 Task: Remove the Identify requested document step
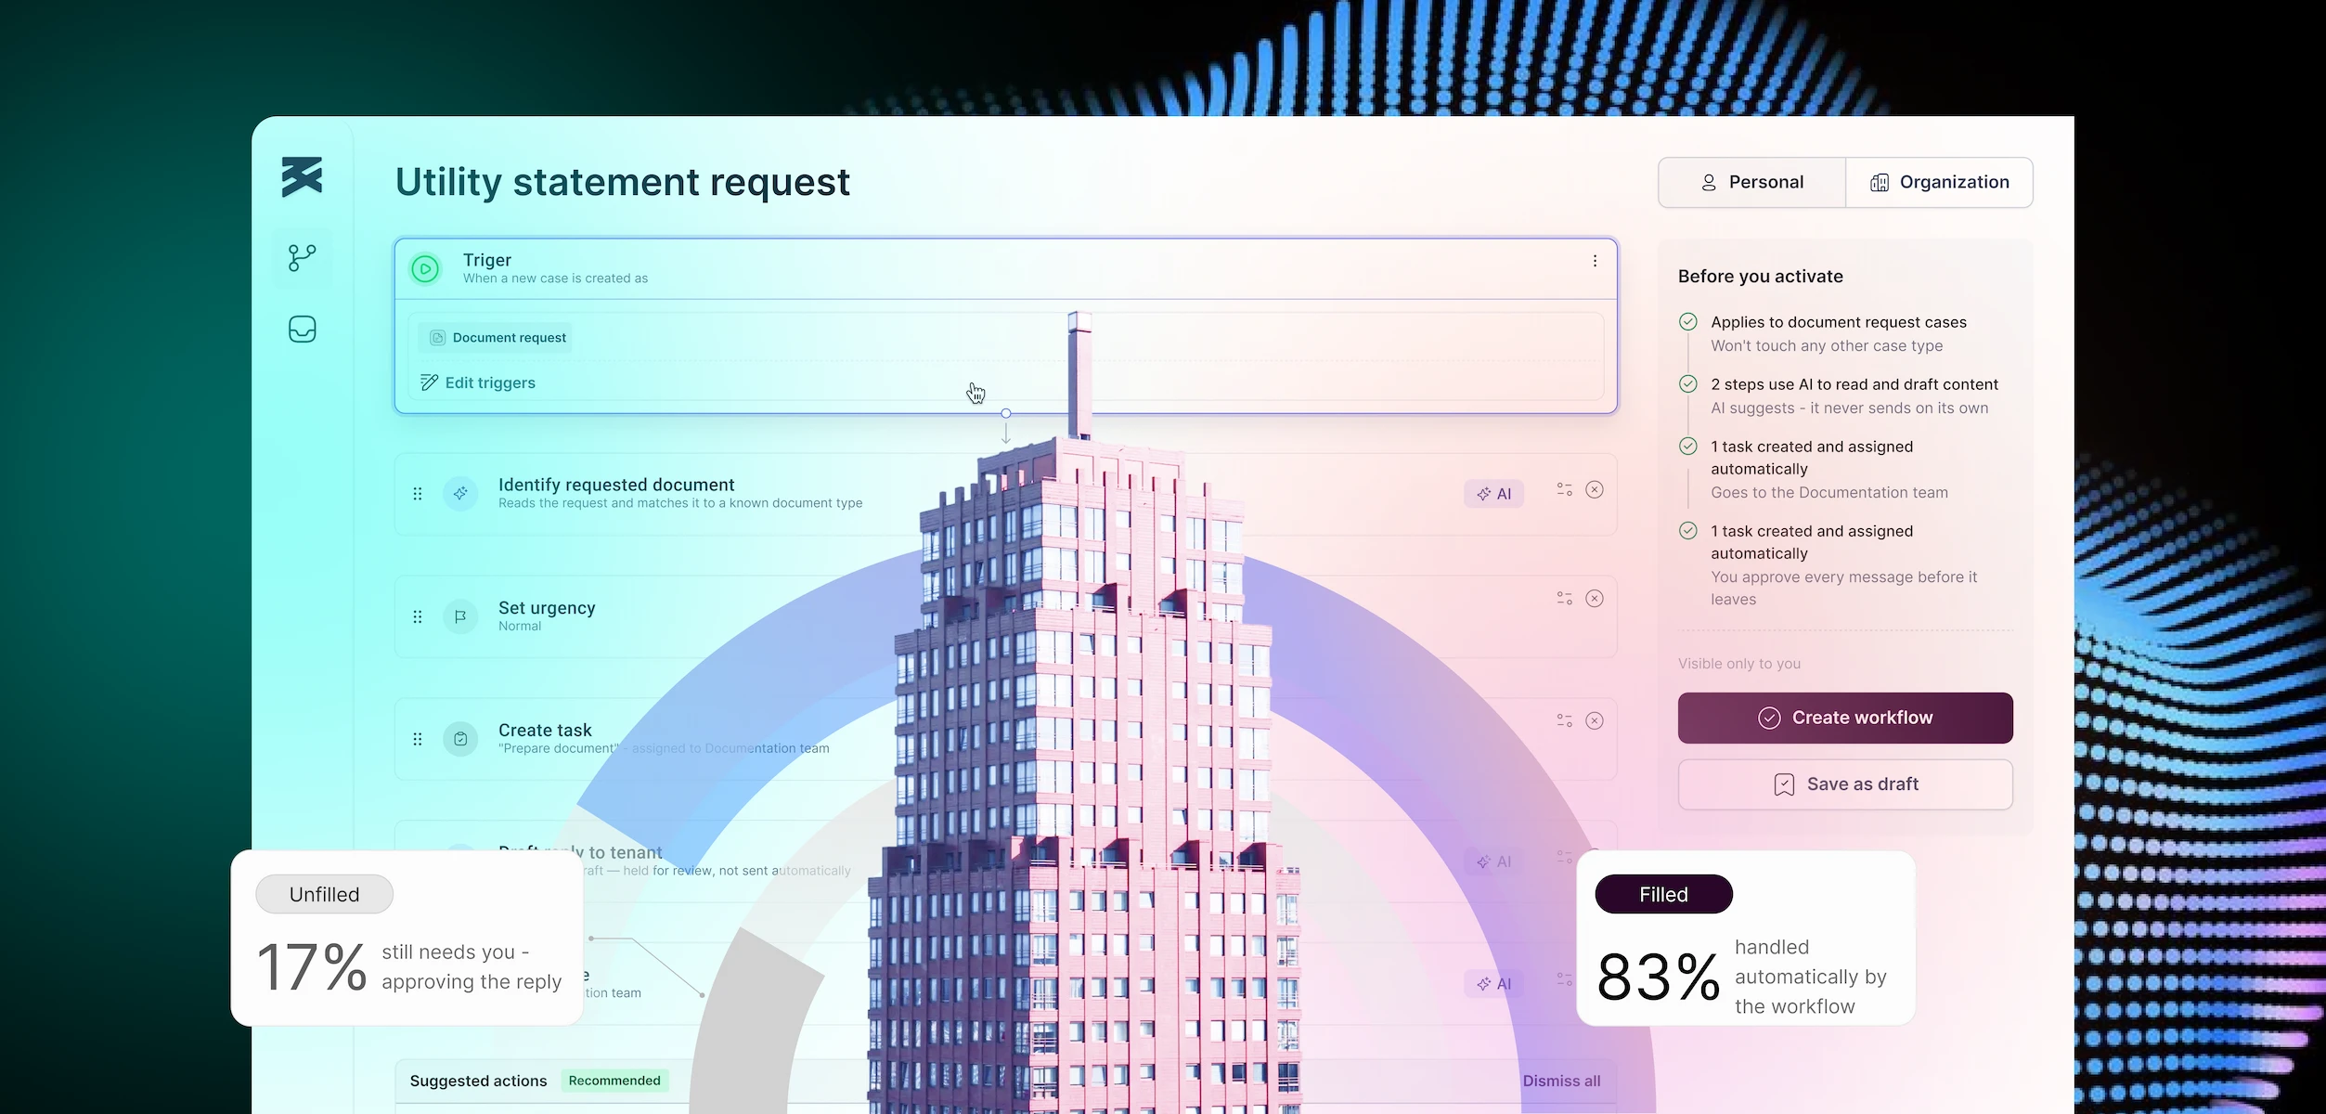pyautogui.click(x=1594, y=489)
